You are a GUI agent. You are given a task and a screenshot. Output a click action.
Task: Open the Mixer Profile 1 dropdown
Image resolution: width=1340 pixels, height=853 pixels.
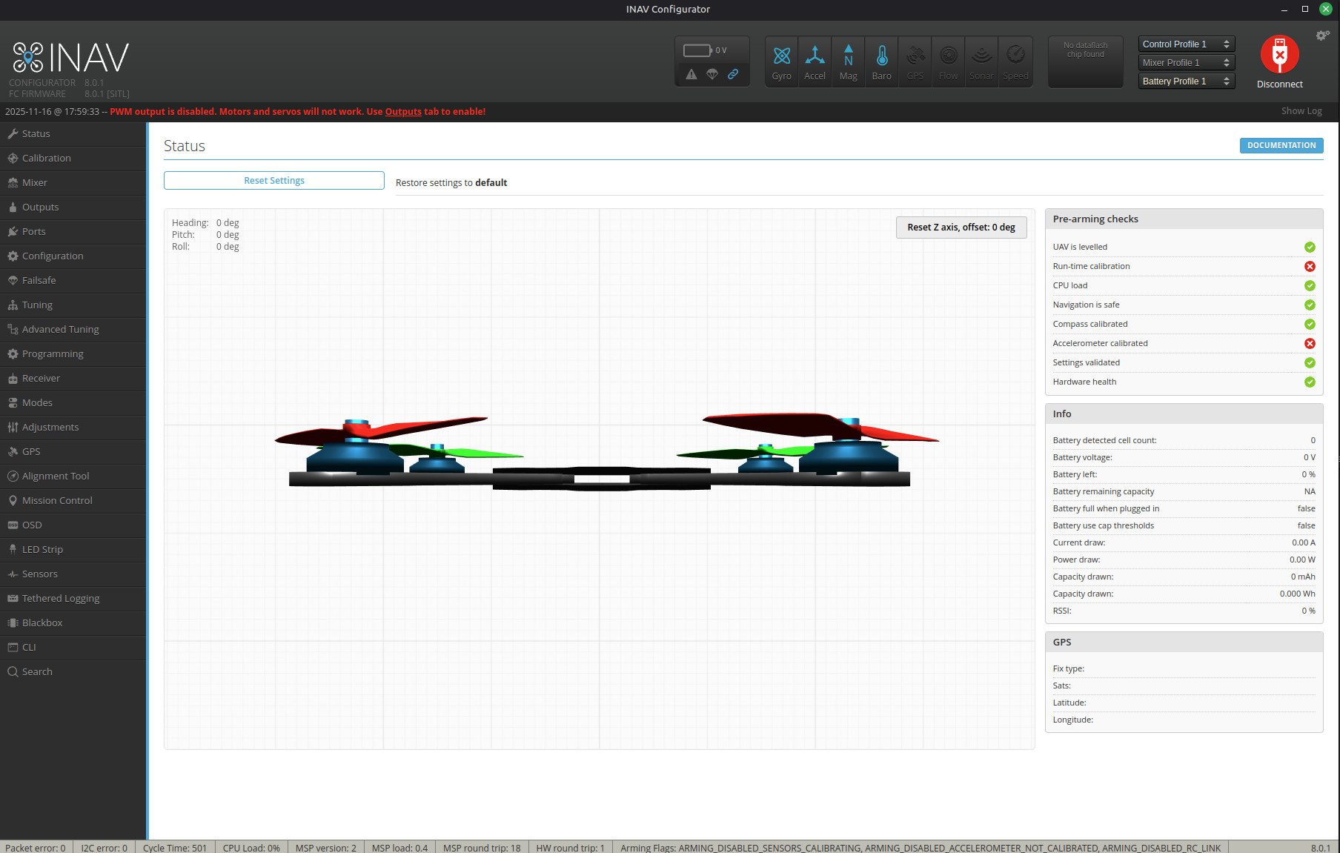pyautogui.click(x=1185, y=62)
